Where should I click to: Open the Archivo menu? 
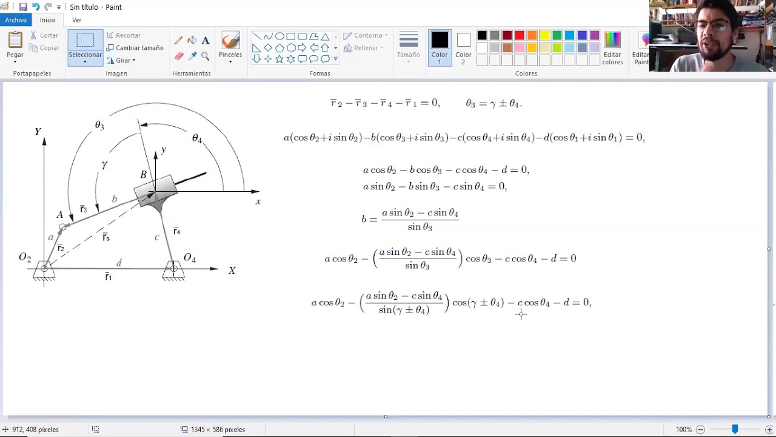click(x=16, y=20)
